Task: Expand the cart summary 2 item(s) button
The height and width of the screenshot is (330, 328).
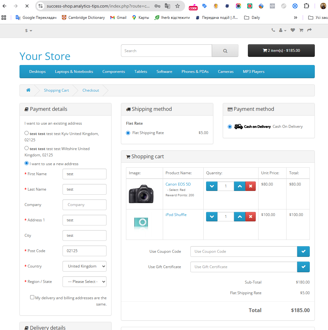Action: click(x=281, y=51)
